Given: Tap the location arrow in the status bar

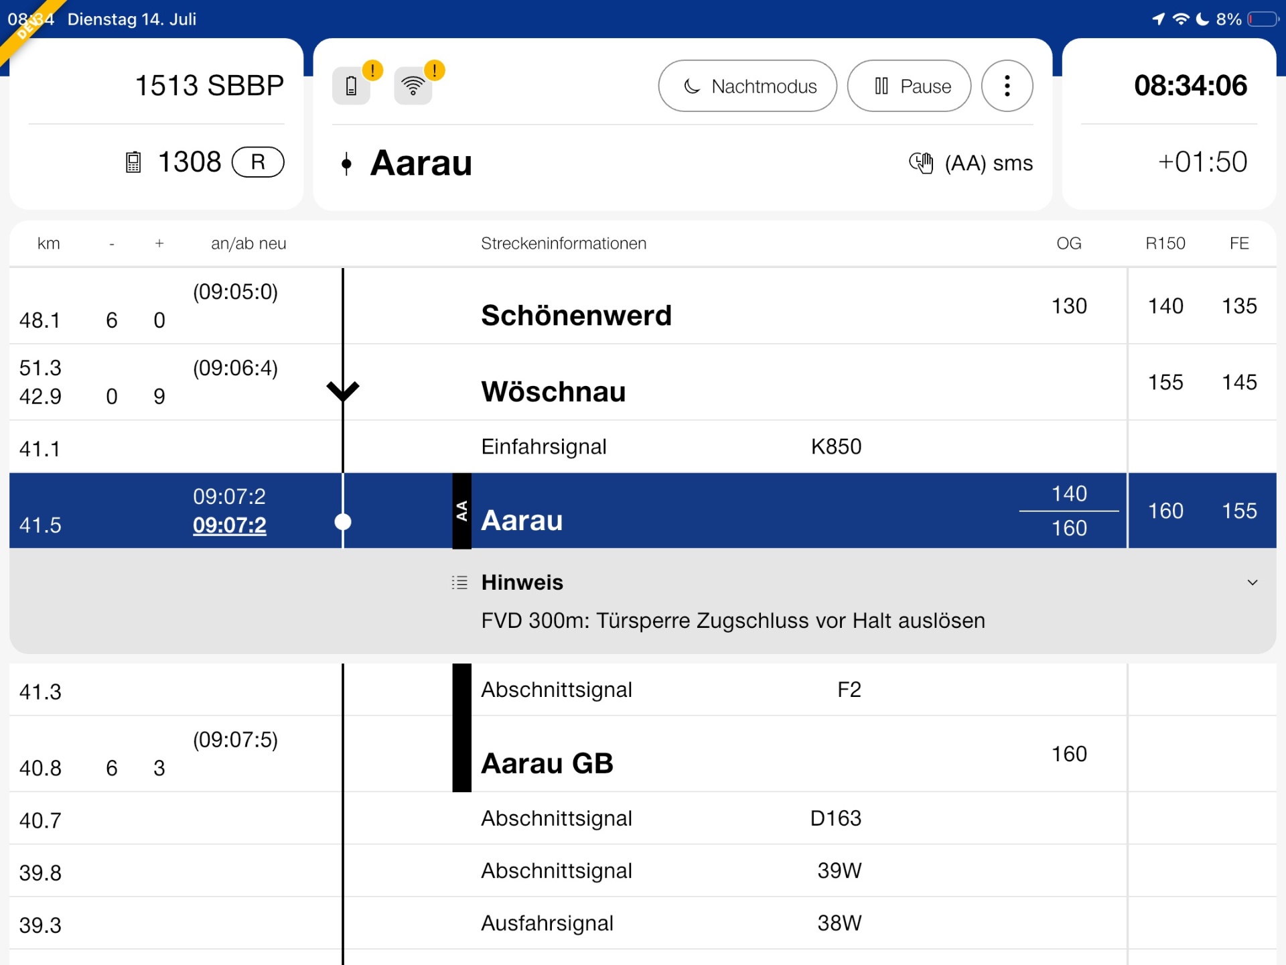Looking at the screenshot, I should [1158, 19].
